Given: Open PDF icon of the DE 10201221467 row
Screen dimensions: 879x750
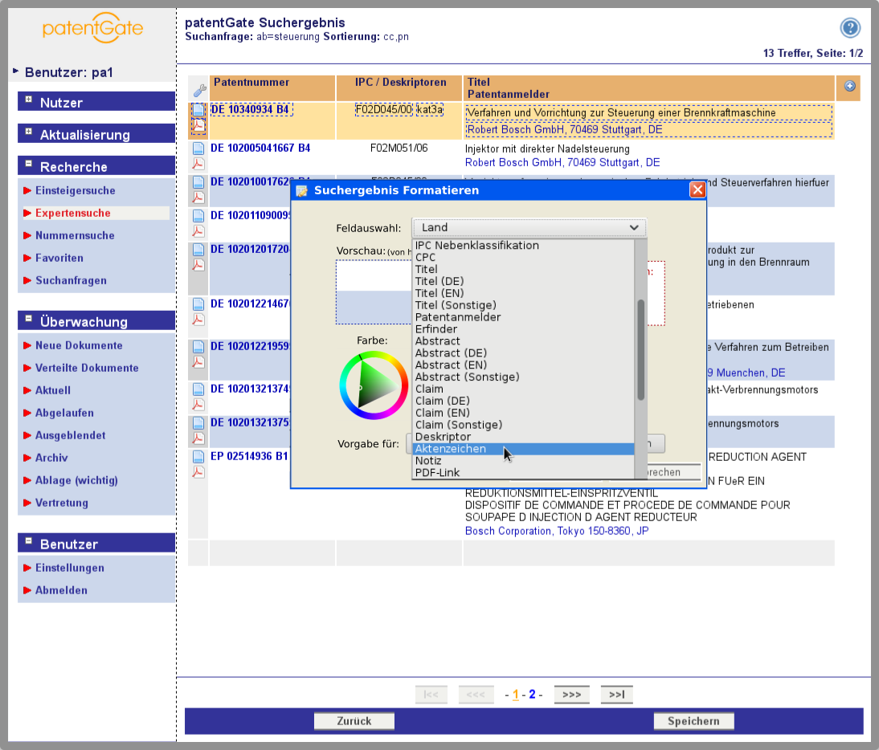Looking at the screenshot, I should point(198,320).
